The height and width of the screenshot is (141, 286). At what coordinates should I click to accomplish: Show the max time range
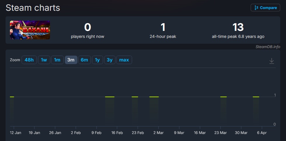click(124, 60)
